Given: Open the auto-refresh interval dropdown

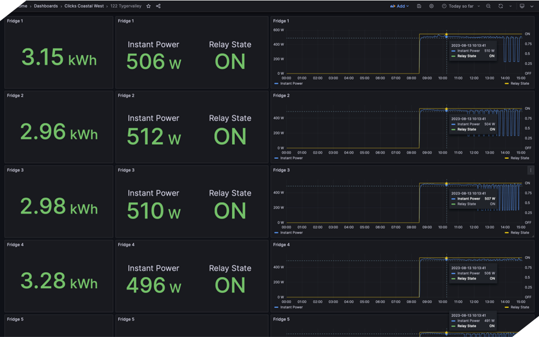Looking at the screenshot, I should click(511, 6).
